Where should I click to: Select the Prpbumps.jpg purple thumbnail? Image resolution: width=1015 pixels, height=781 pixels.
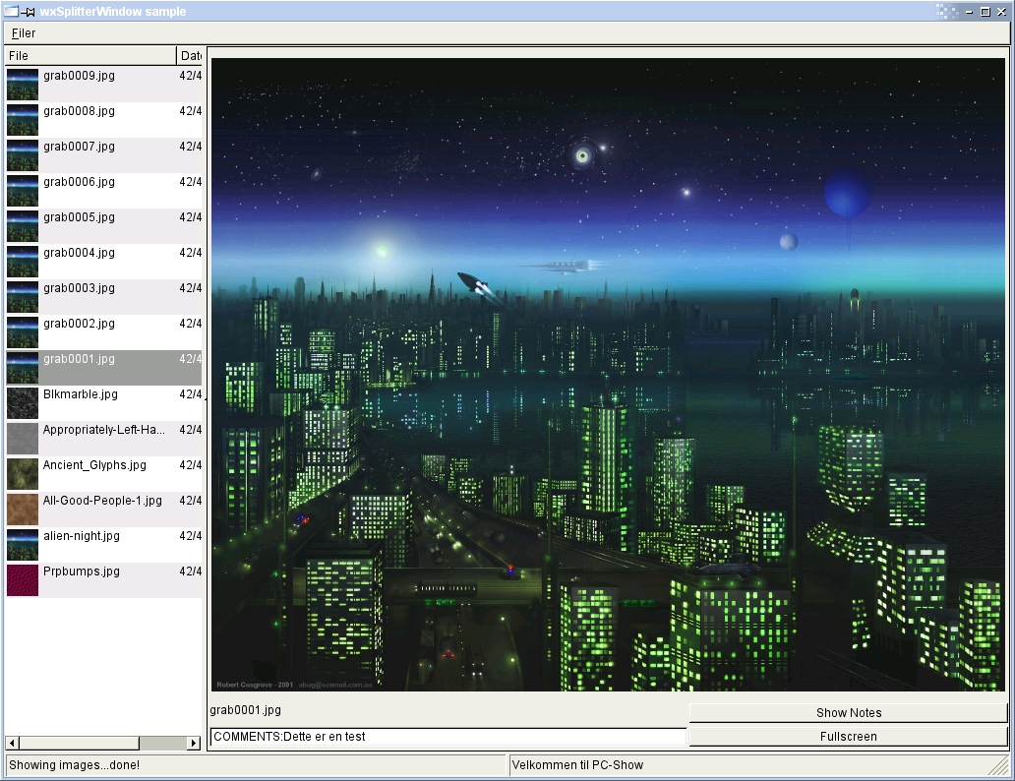(22, 579)
